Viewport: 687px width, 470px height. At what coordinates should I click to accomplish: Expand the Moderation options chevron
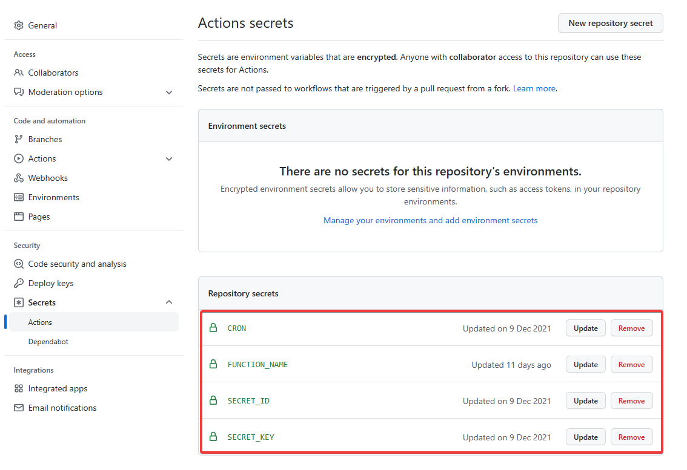(x=169, y=93)
